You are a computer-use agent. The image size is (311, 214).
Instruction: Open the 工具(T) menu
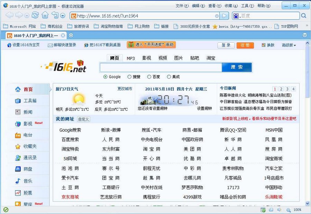247,6
